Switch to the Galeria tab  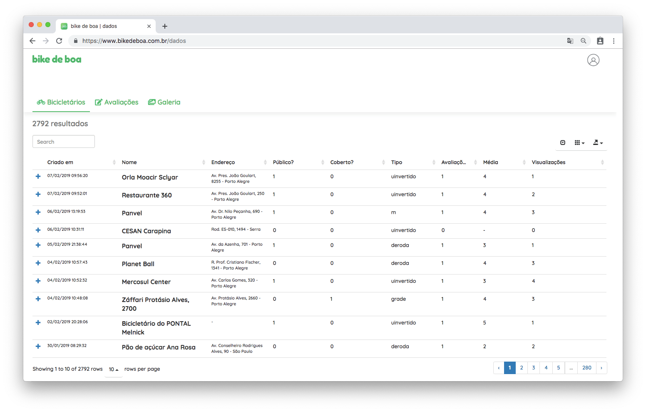click(x=164, y=102)
